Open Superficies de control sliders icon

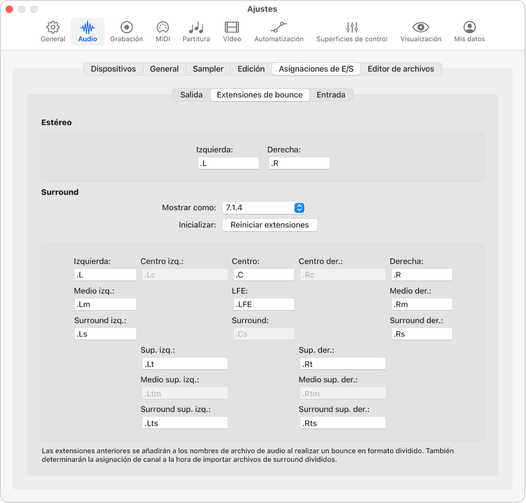click(352, 27)
